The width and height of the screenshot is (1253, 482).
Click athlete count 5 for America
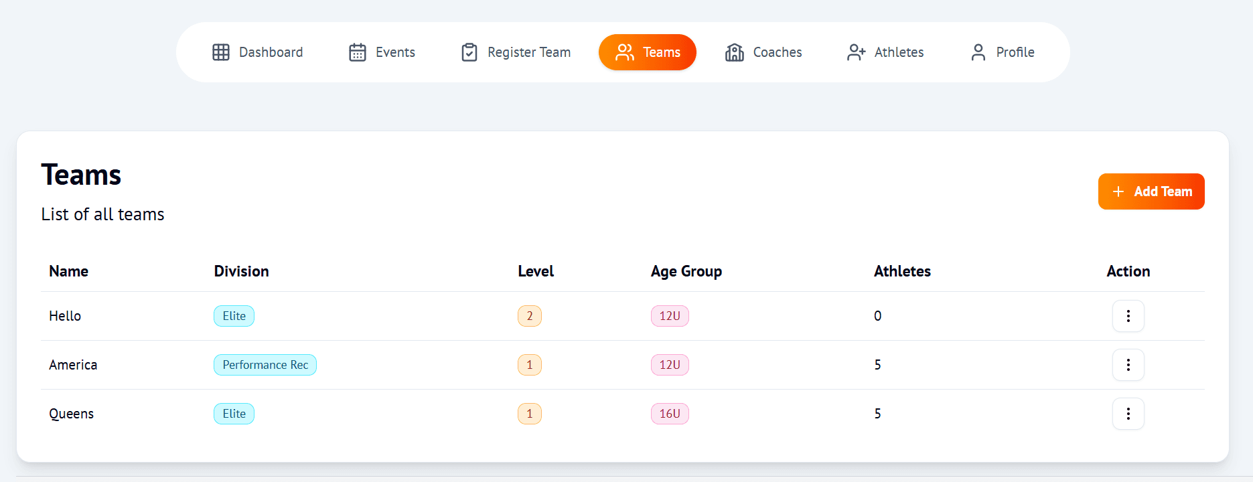pyautogui.click(x=877, y=365)
